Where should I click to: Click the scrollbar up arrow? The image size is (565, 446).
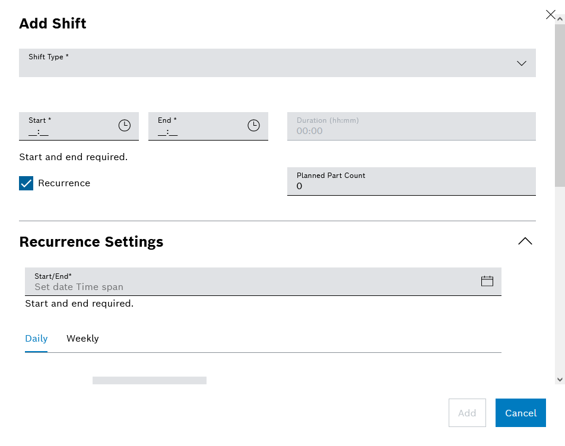coord(560,20)
